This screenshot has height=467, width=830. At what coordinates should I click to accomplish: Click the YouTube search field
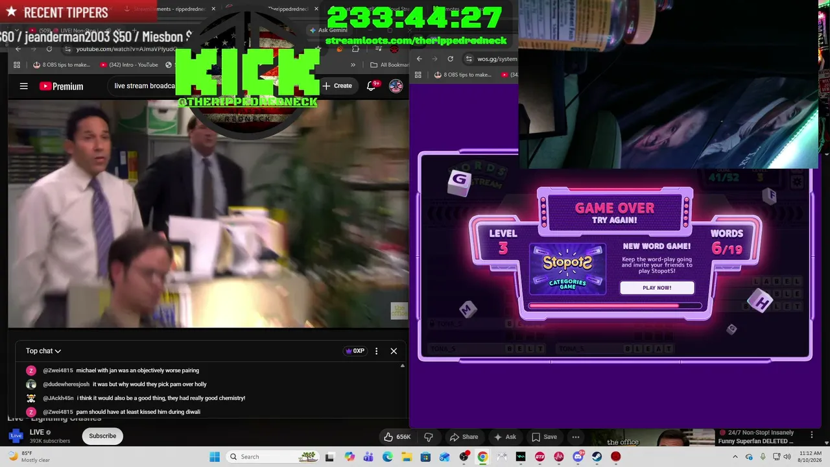coord(144,86)
